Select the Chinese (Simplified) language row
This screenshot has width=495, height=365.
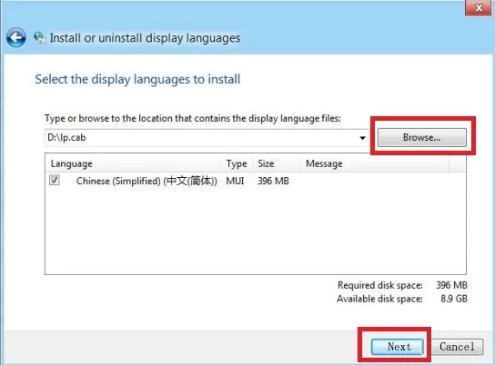click(x=255, y=181)
